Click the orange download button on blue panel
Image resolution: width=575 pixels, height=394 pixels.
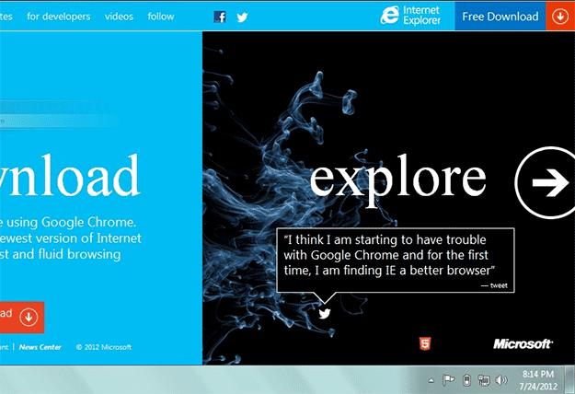point(20,316)
